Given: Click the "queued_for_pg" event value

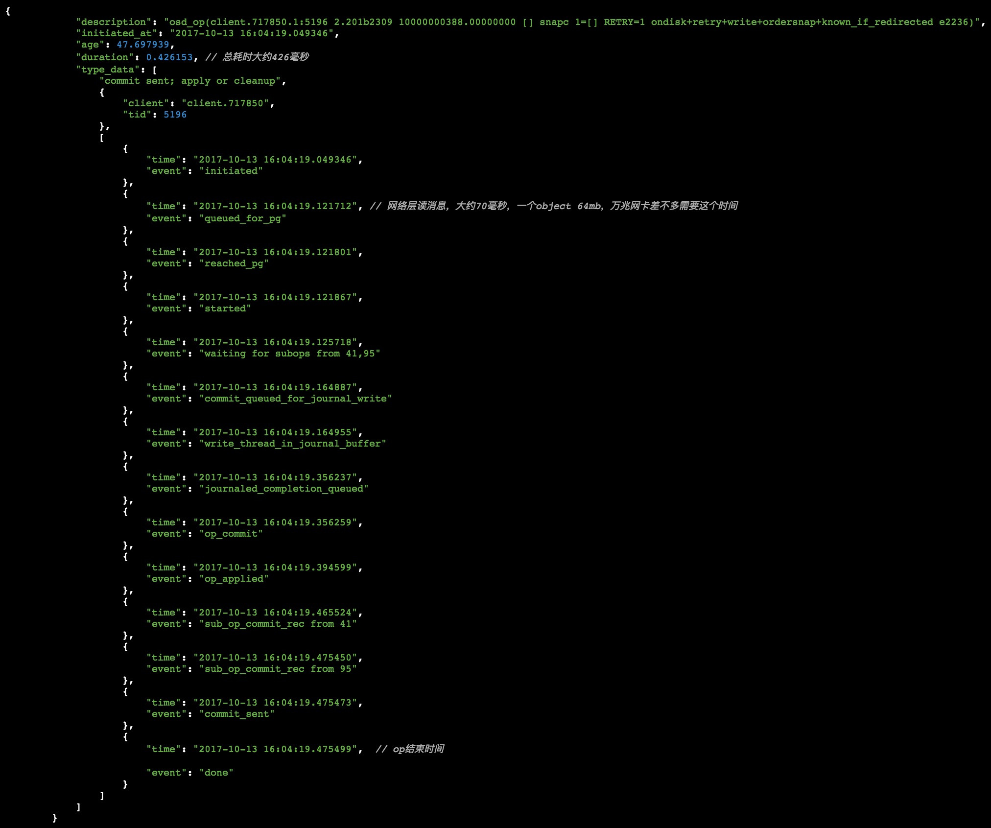Looking at the screenshot, I should [242, 218].
